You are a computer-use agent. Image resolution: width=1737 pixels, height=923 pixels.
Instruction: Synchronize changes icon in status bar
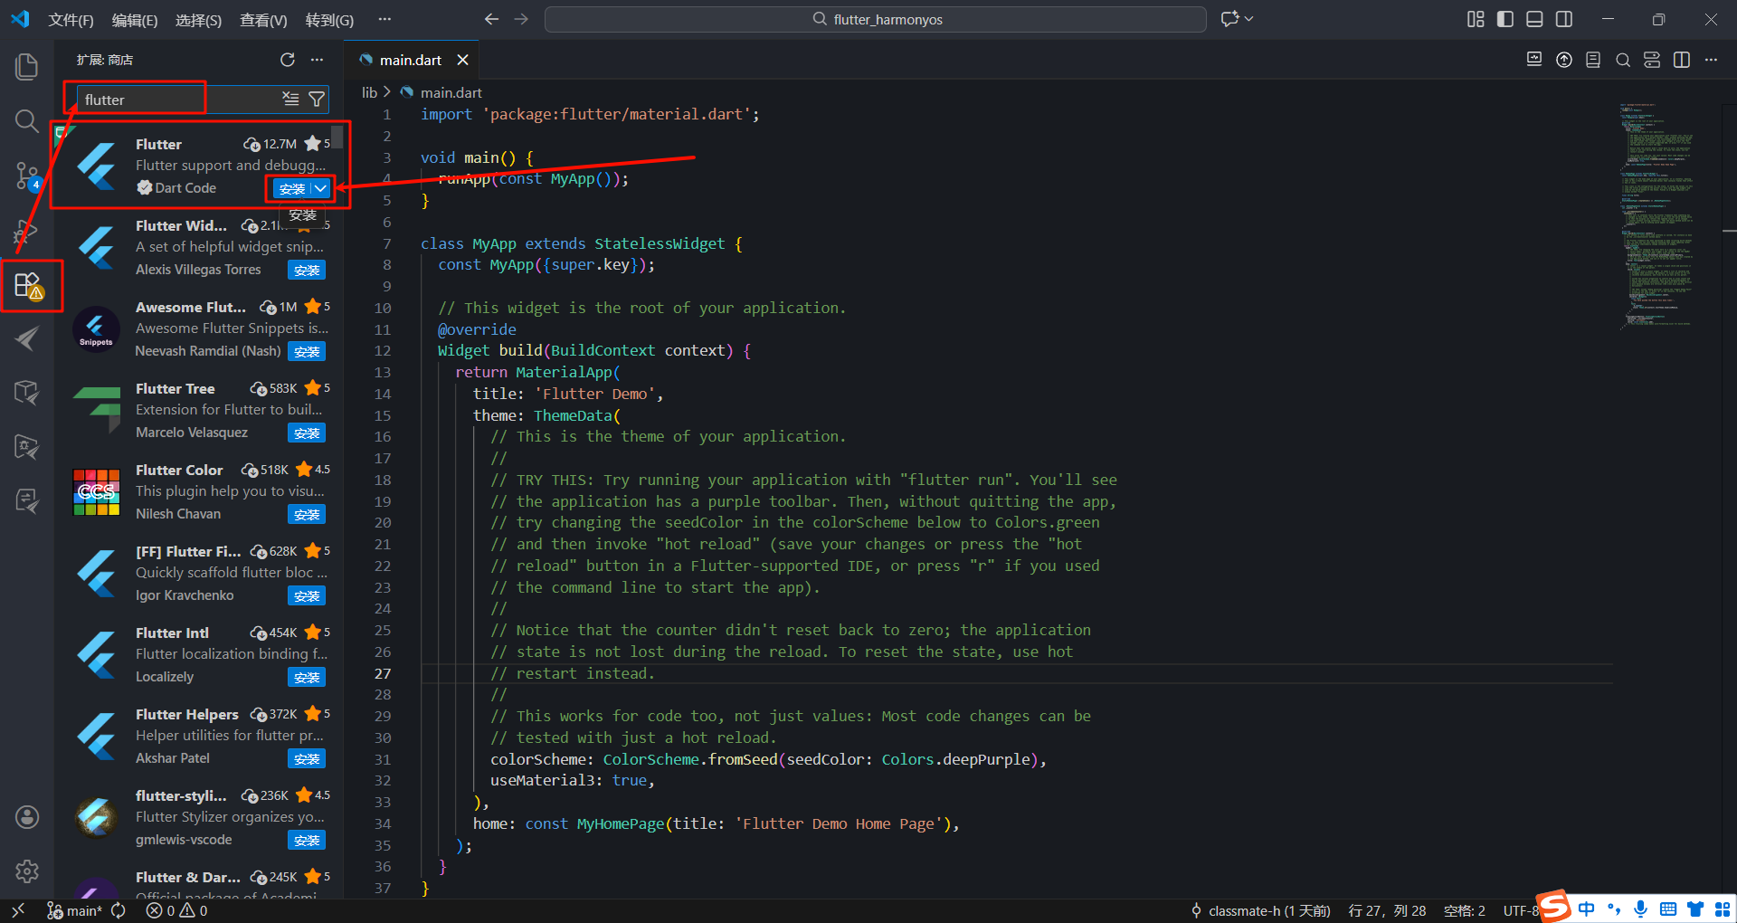coord(119,910)
